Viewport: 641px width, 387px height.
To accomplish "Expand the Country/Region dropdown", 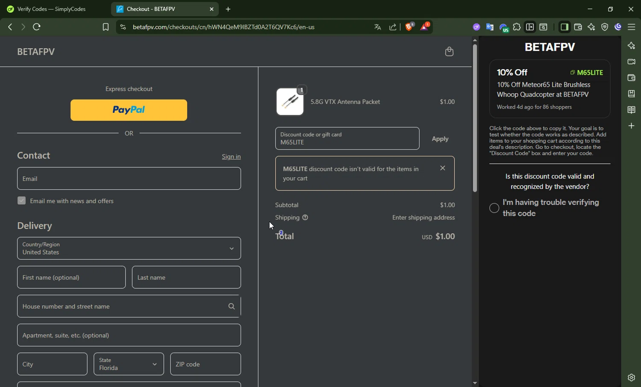I will pyautogui.click(x=129, y=248).
